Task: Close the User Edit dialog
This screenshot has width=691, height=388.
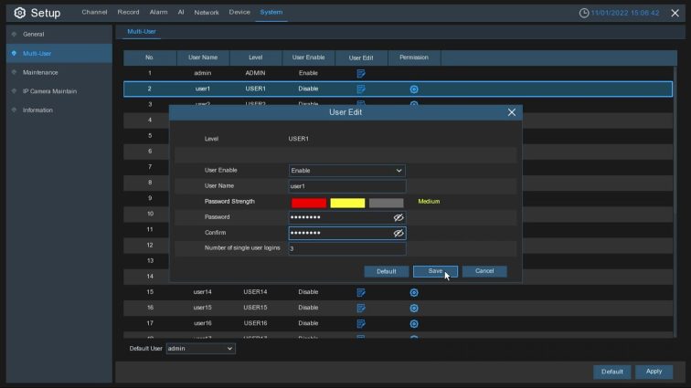Action: click(x=511, y=112)
